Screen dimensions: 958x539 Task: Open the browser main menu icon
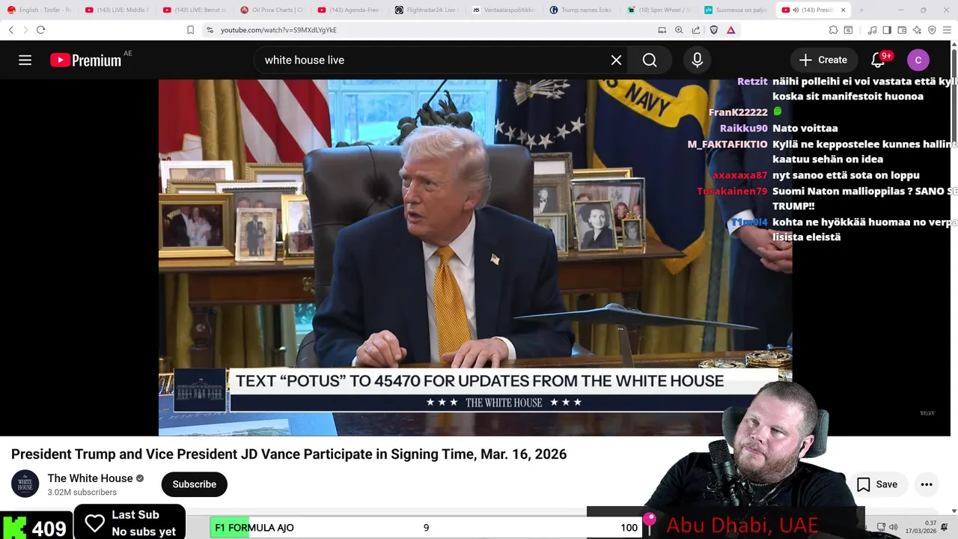pyautogui.click(x=947, y=30)
